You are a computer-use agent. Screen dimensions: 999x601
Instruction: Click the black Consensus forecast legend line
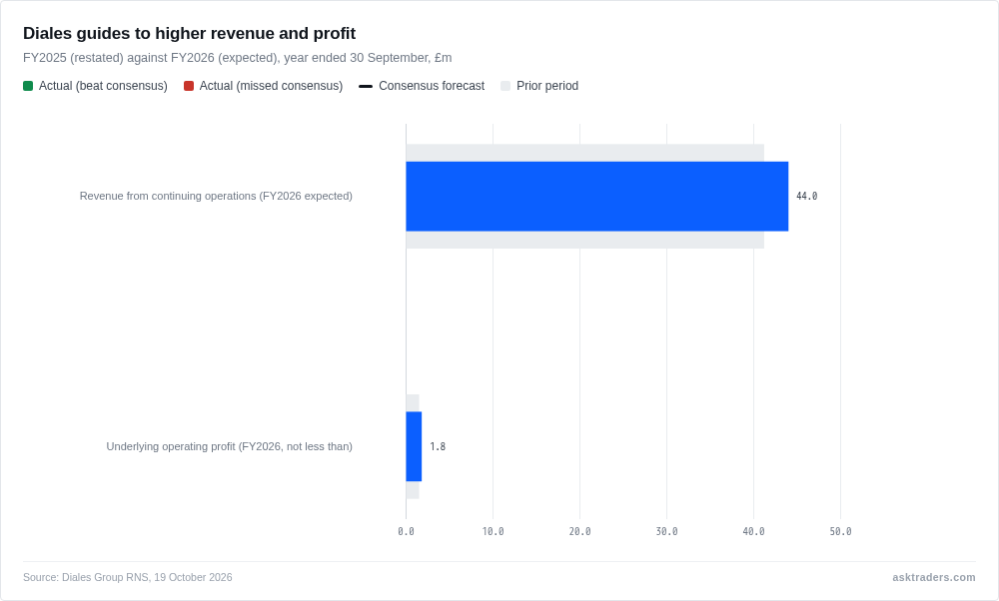tap(366, 86)
